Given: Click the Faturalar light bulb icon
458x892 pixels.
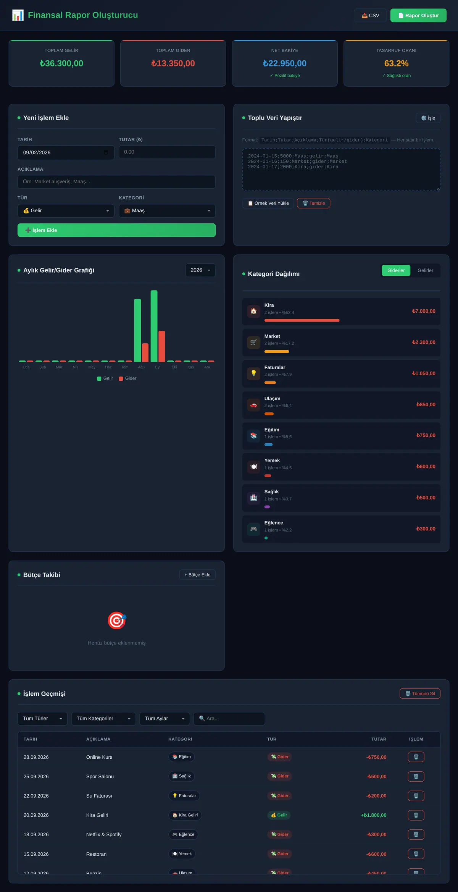Looking at the screenshot, I should point(253,373).
